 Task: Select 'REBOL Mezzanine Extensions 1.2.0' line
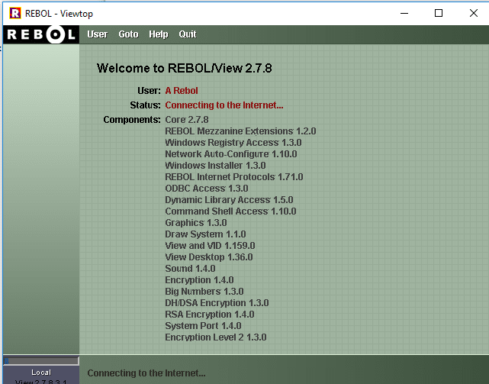240,131
